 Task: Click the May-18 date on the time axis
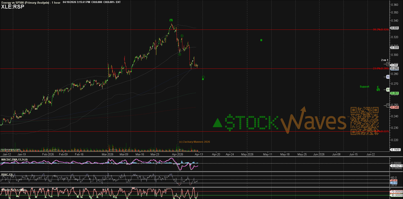(285, 155)
